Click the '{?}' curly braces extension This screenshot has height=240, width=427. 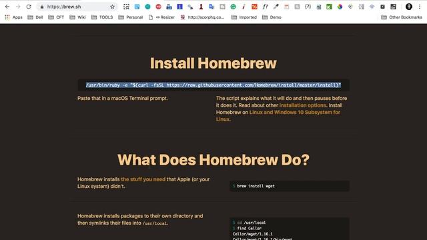click(308, 7)
